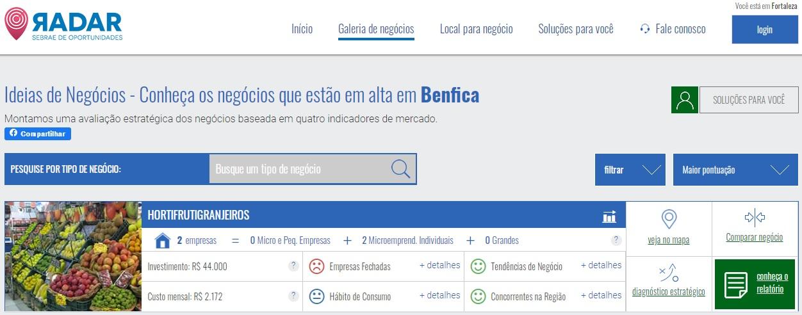Click the 'diagnóstico estratégico' strategy icon
Screen dimensions: 802x315
[669, 273]
